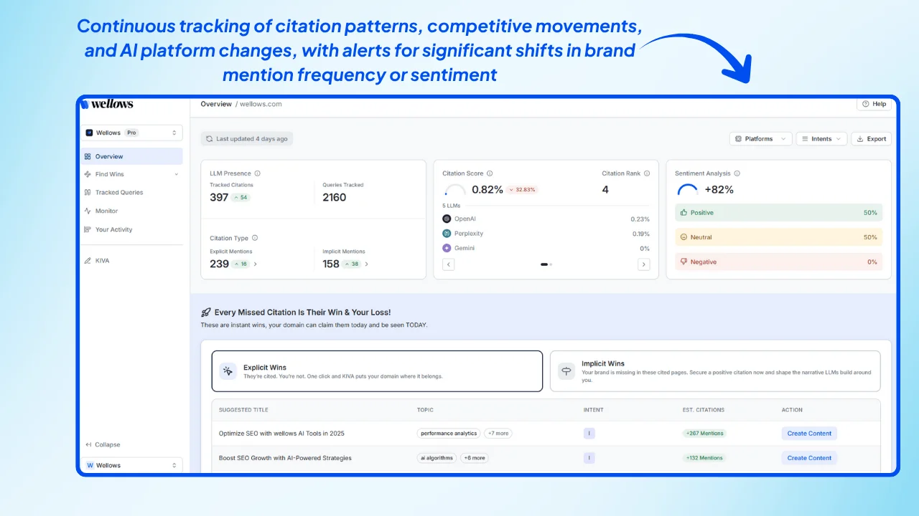Open the Intents dropdown

pos(821,139)
